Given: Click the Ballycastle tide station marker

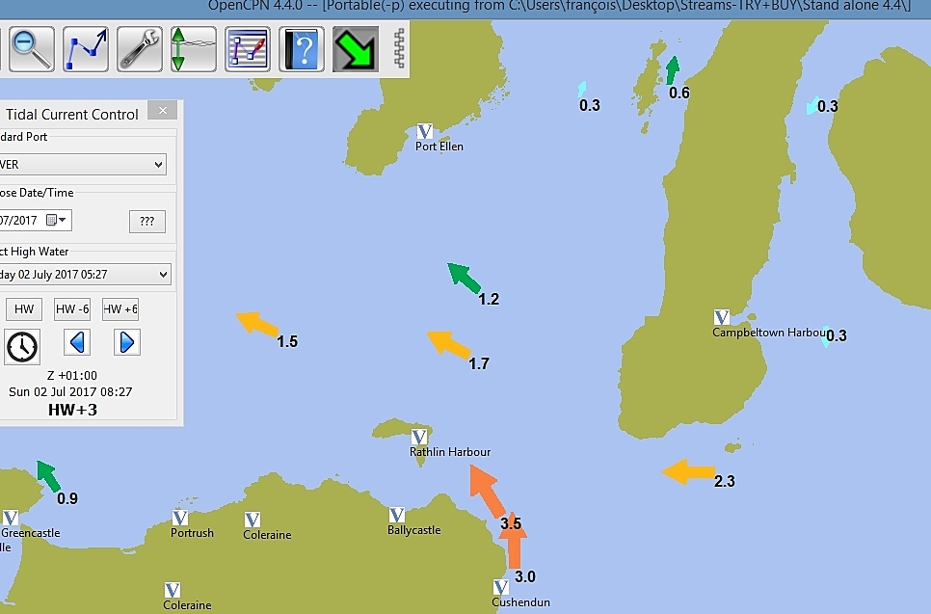Looking at the screenshot, I should [397, 515].
